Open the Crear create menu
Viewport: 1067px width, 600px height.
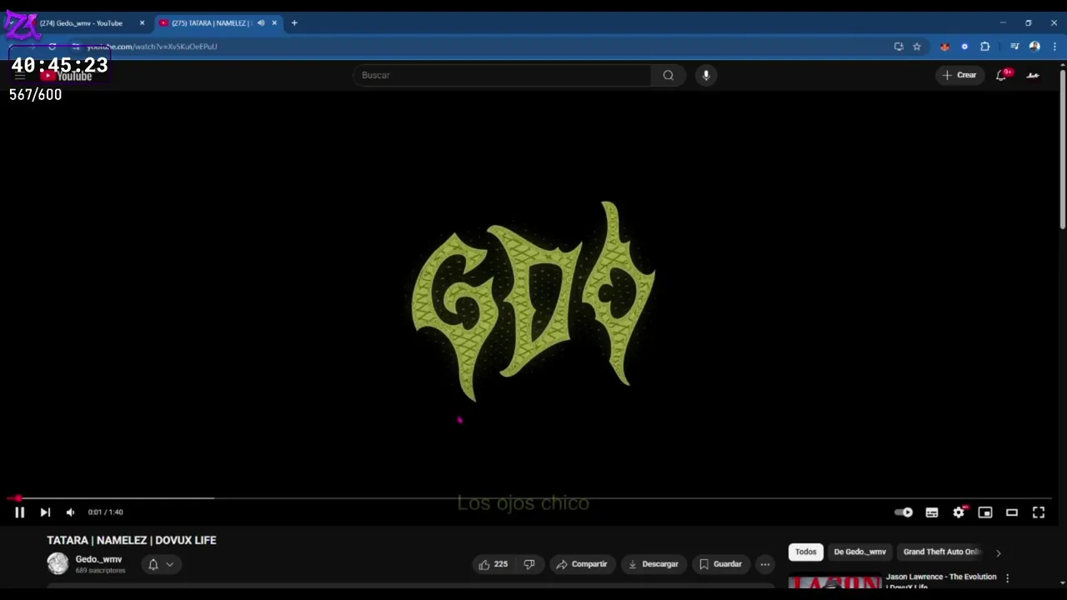(959, 75)
